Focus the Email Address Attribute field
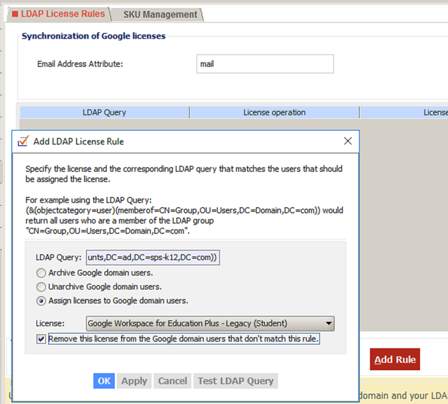This screenshot has height=404, width=448. (x=265, y=64)
